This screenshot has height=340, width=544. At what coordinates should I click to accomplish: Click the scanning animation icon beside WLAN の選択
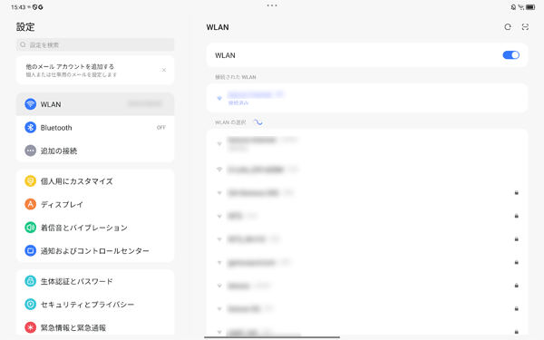click(x=257, y=122)
